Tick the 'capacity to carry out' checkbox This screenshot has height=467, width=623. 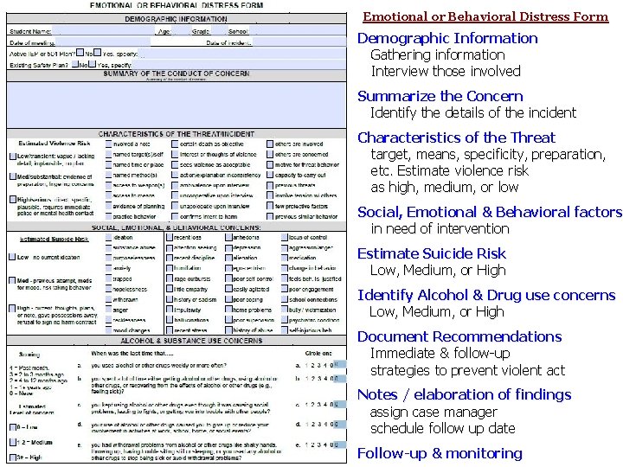coord(270,175)
